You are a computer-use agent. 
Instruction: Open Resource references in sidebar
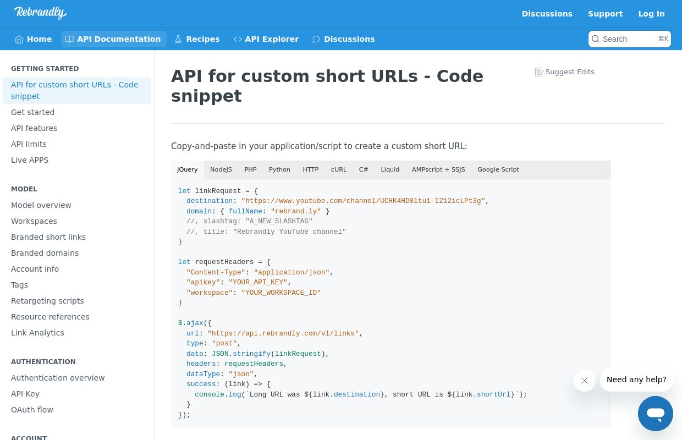(77, 317)
